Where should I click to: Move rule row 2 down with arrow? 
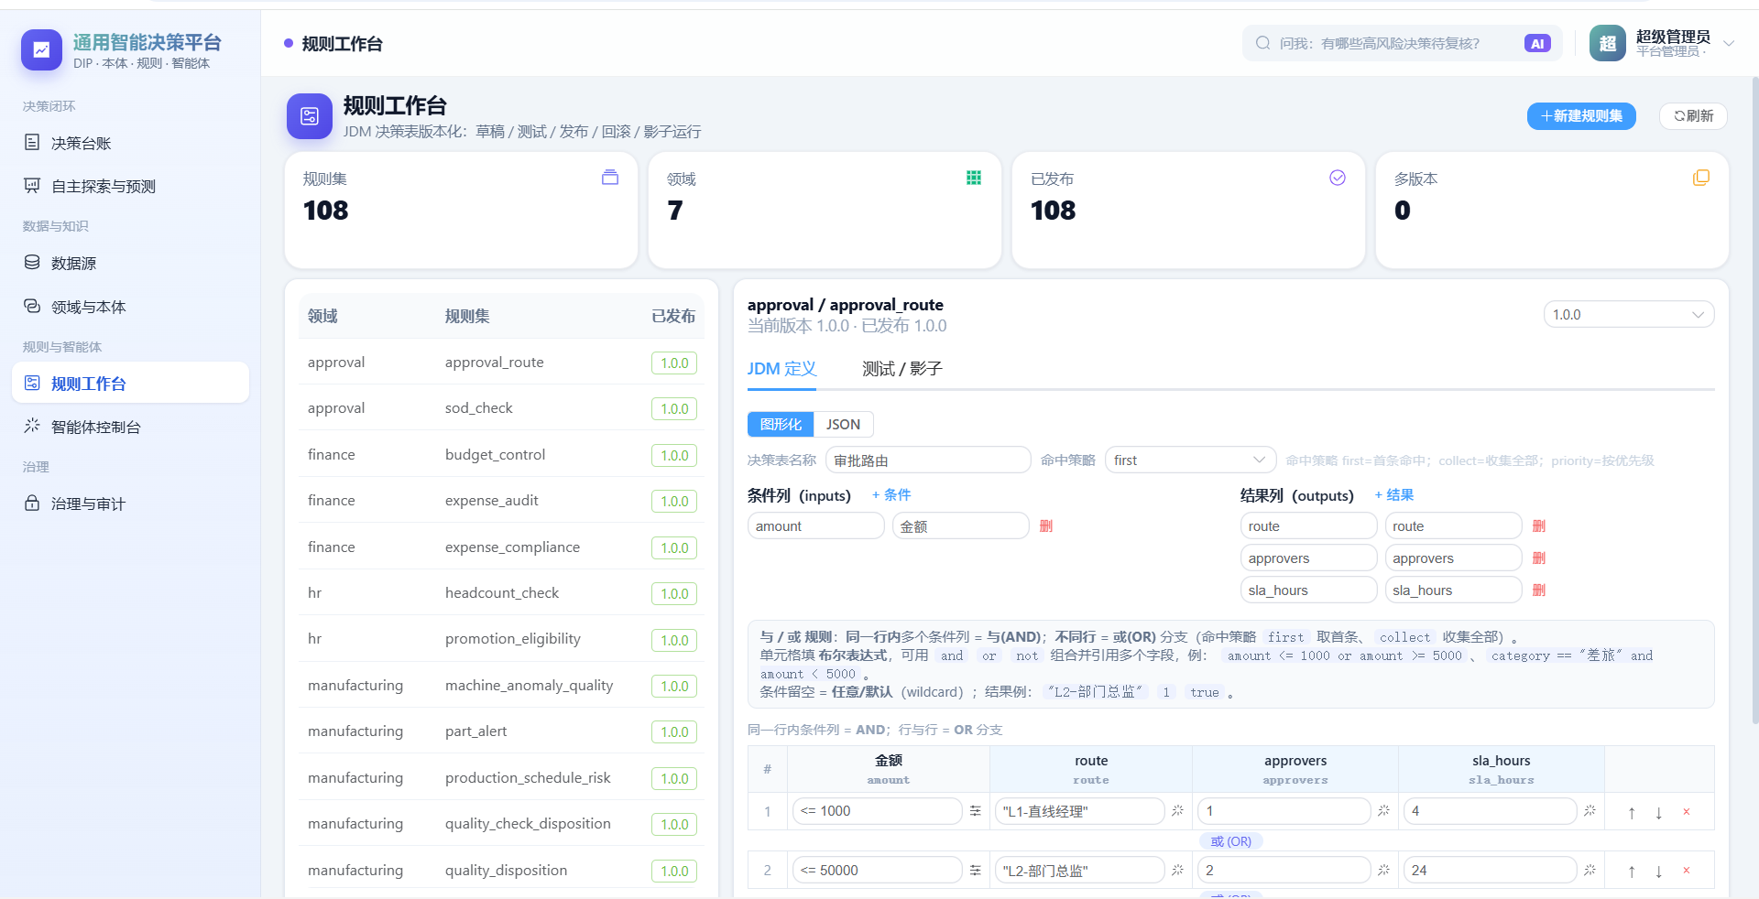click(1659, 871)
